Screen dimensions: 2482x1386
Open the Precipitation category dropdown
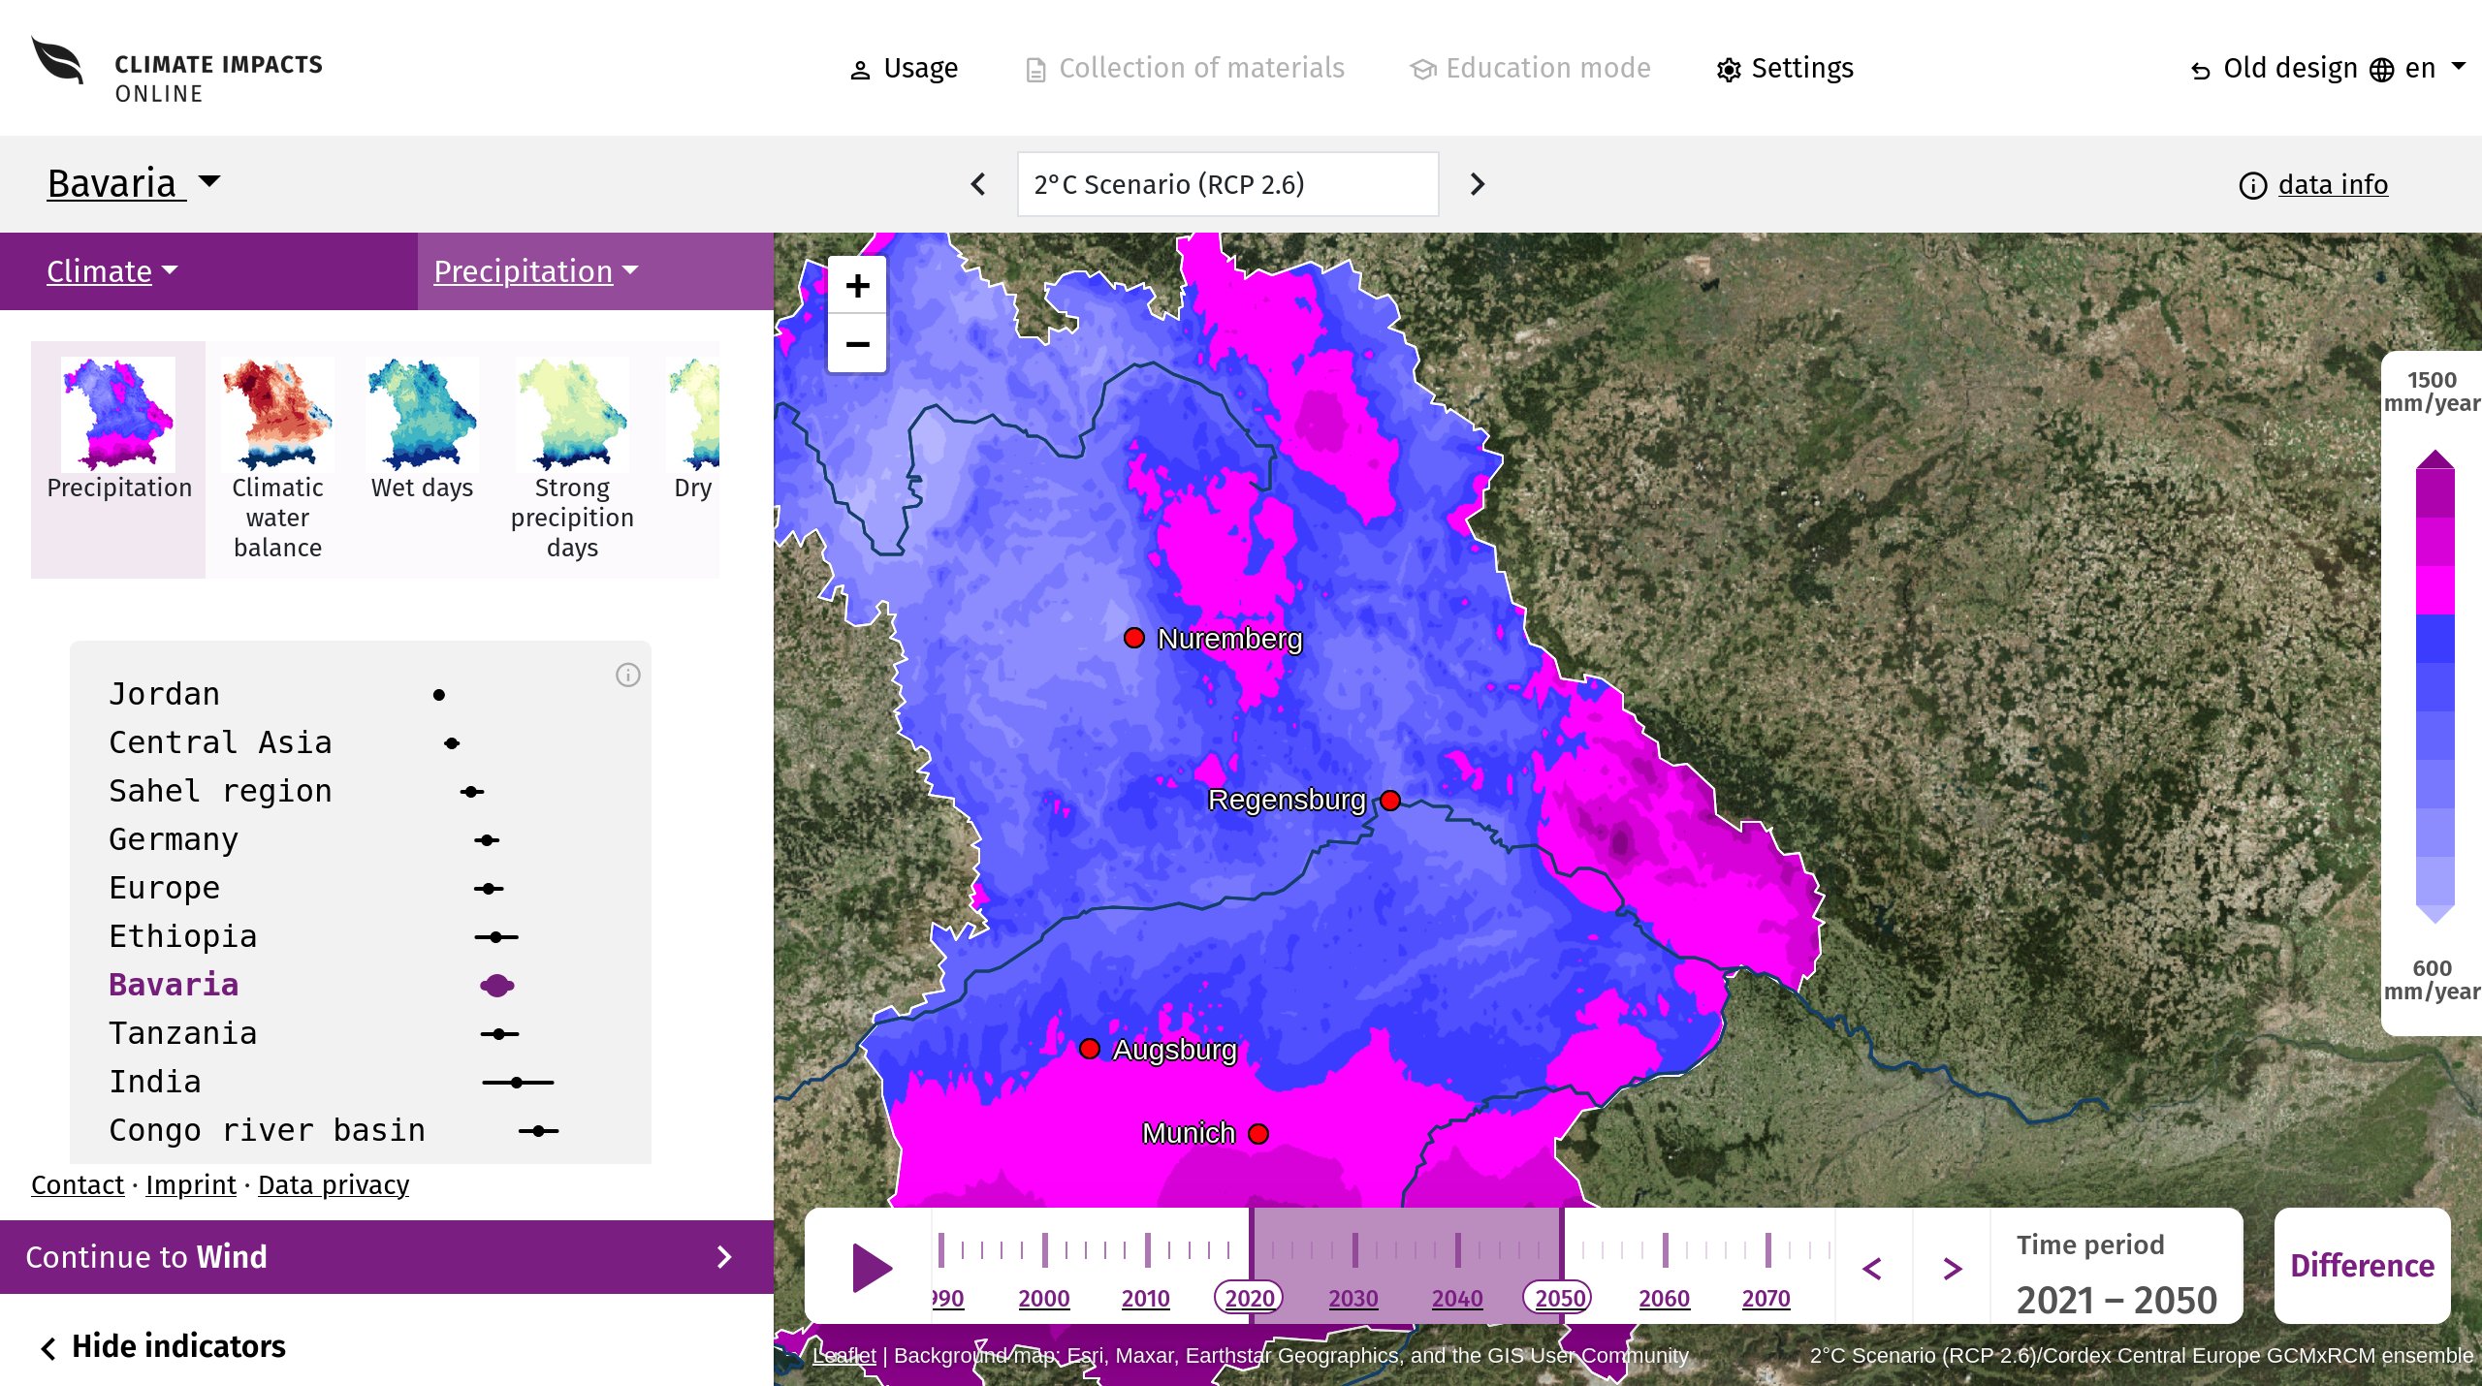pos(536,271)
